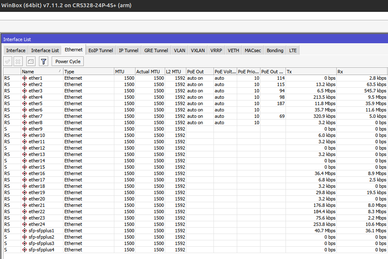Image resolution: width=388 pixels, height=259 pixels.
Task: Click the ether21 name cell
Action: click(x=42, y=205)
